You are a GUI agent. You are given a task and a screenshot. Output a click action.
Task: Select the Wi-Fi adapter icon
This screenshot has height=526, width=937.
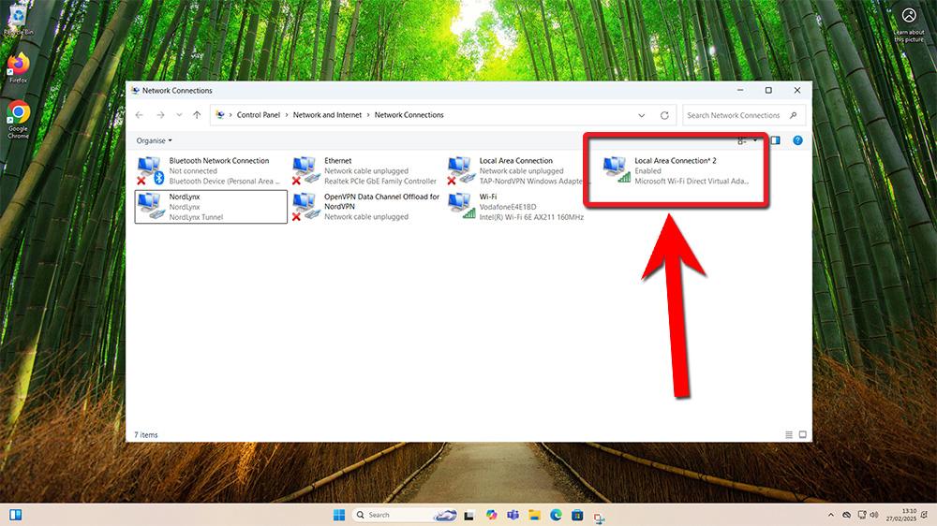(x=461, y=207)
